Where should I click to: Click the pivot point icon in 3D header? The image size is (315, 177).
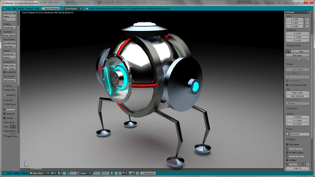click(60, 173)
